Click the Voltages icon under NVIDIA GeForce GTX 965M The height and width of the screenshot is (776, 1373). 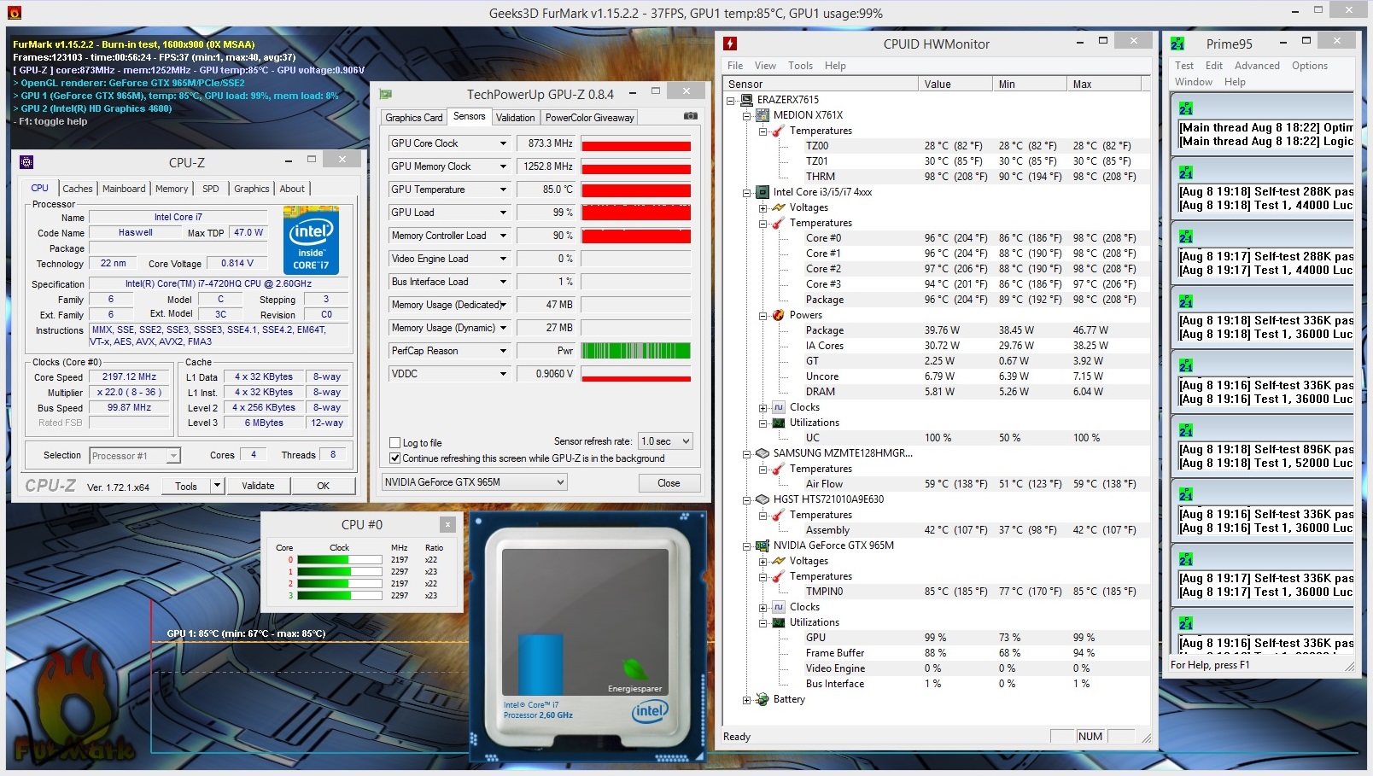779,561
